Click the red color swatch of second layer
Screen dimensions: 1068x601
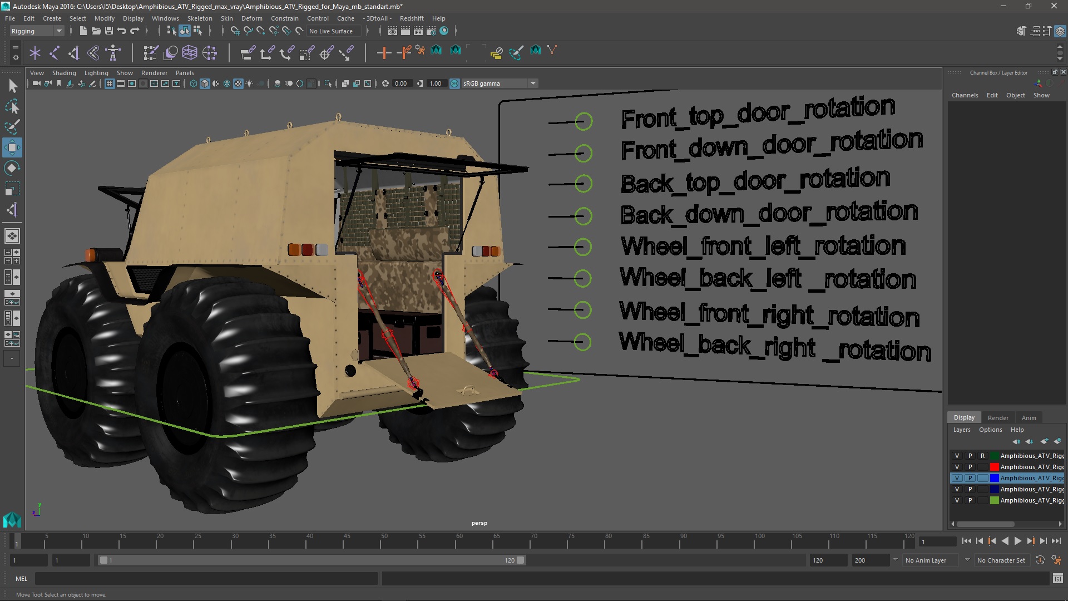coord(994,467)
